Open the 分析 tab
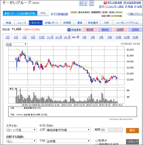 click(x=106, y=23)
